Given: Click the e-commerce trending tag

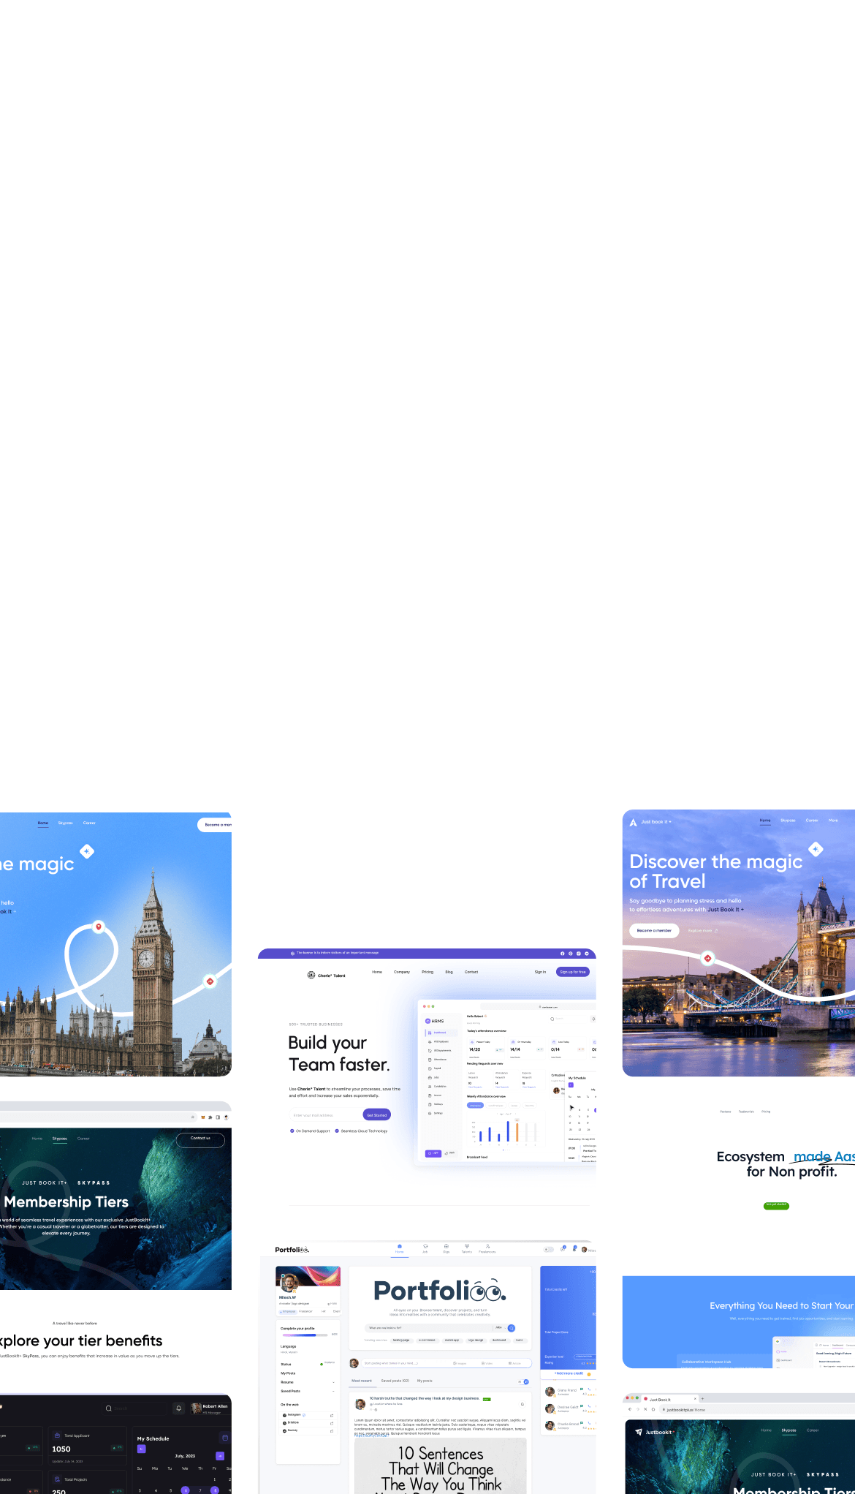Looking at the screenshot, I should (427, 1340).
